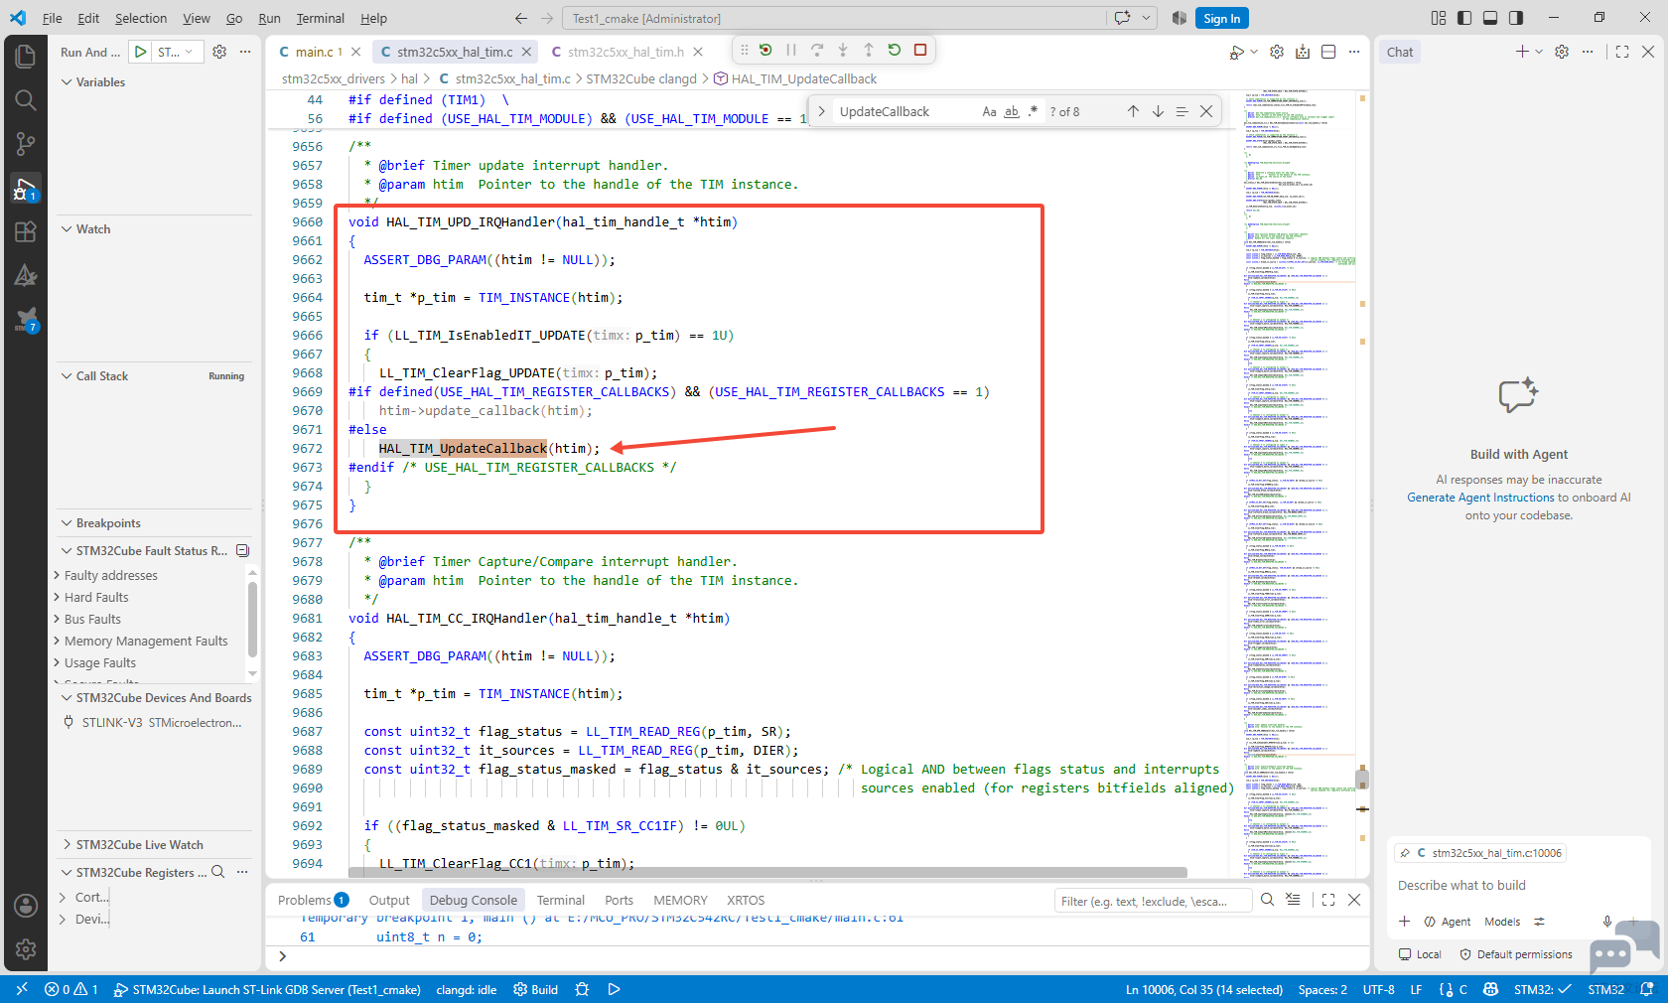Viewport: 1668px width, 1003px height.
Task: Pause debugging in the debug toolbar
Action: (x=791, y=50)
